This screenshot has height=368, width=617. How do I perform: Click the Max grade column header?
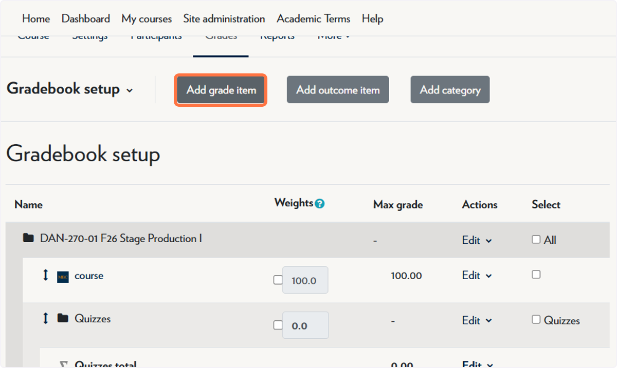pos(398,205)
